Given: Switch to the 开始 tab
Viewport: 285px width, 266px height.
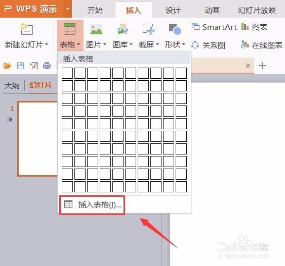Looking at the screenshot, I should pyautogui.click(x=95, y=10).
